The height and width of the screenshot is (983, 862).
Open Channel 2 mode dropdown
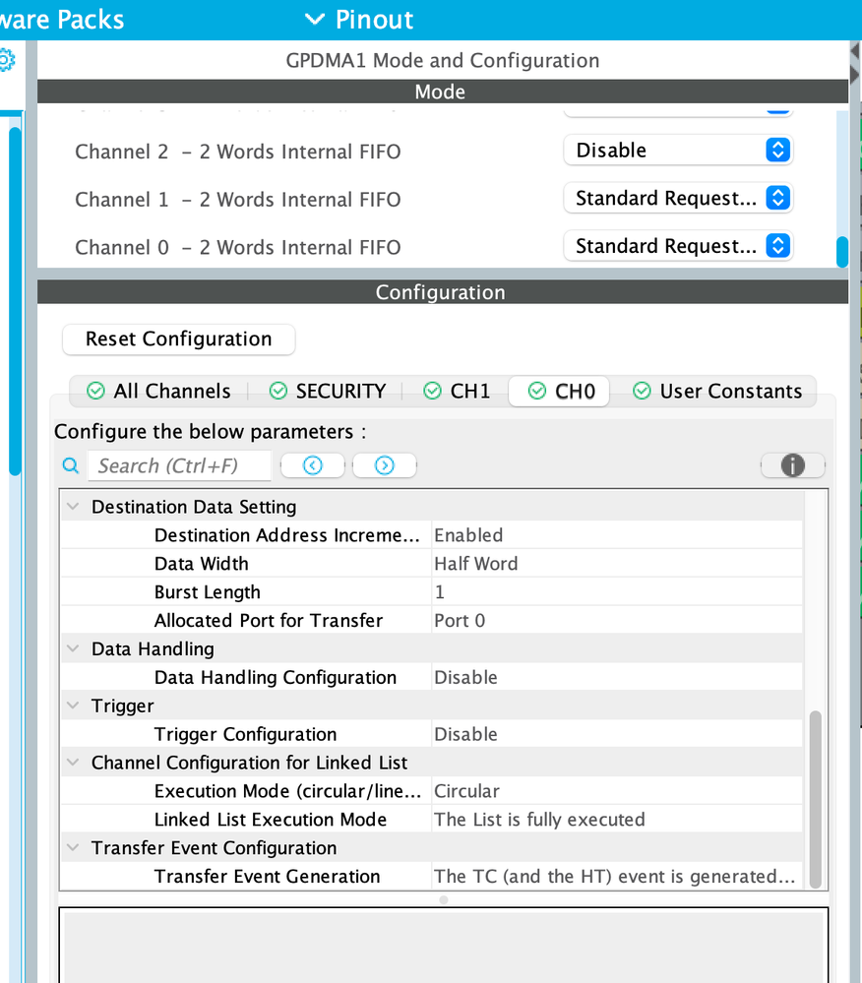pos(678,150)
